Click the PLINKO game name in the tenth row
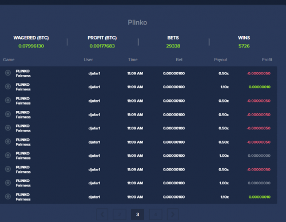Viewport: 286px width, 222px height. (23, 195)
